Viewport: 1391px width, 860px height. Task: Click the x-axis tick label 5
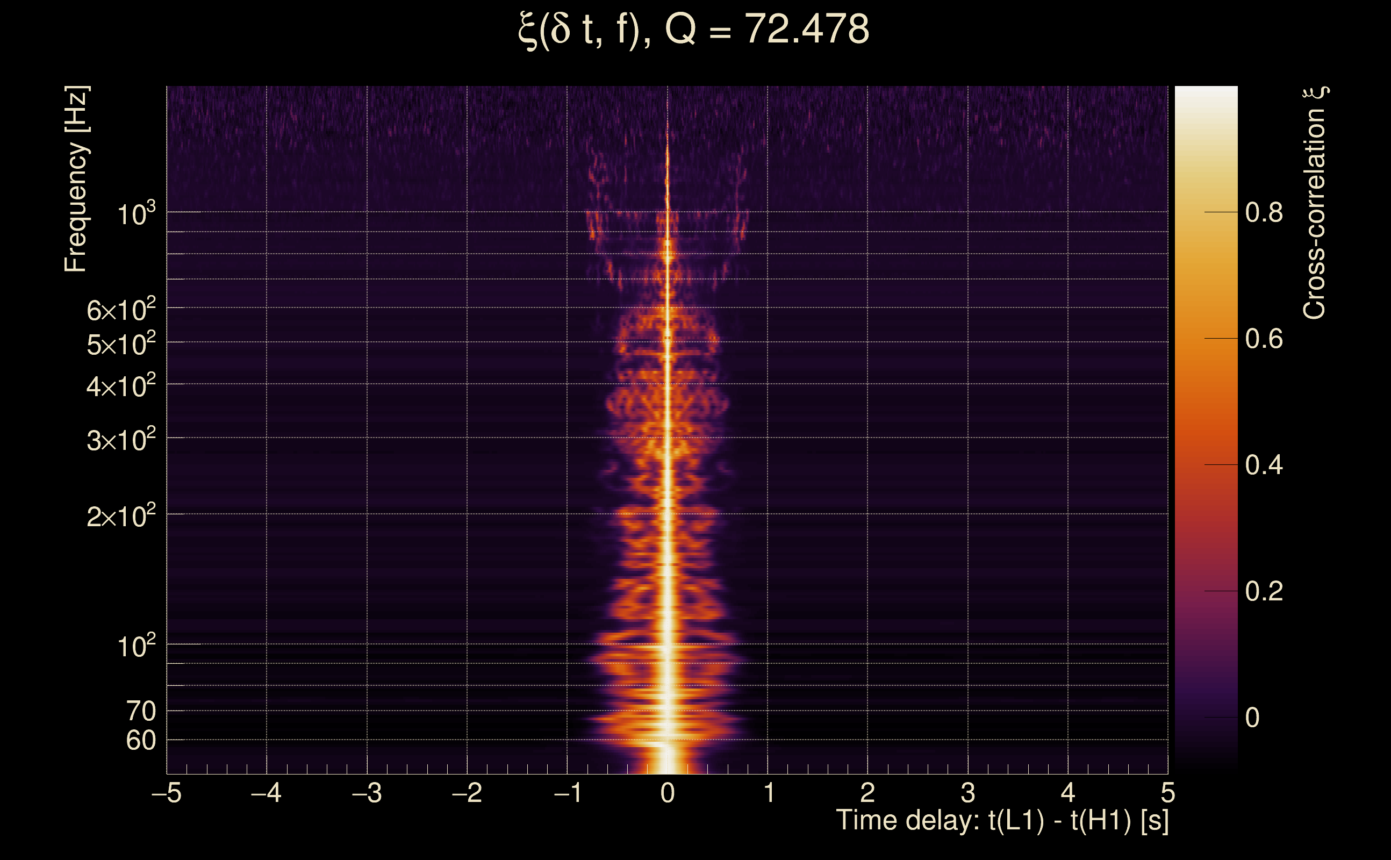click(1168, 793)
